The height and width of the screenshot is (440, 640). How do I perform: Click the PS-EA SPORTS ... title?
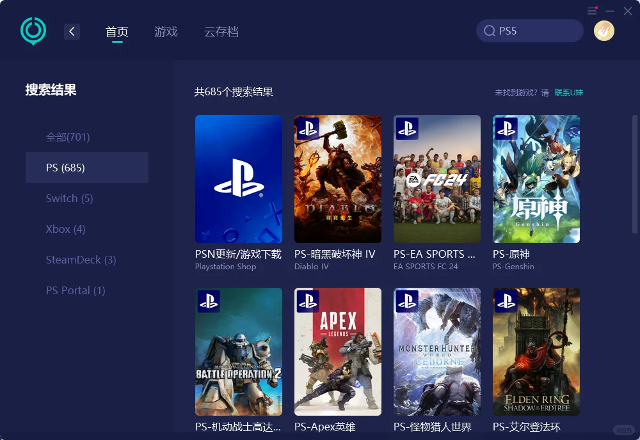point(435,254)
